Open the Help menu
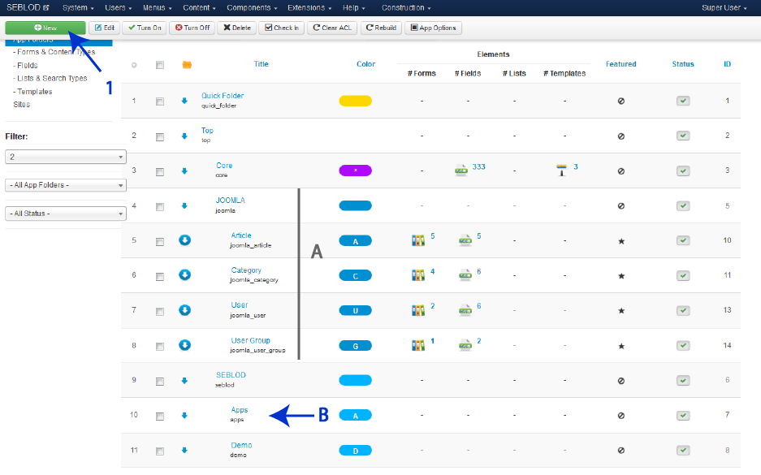The image size is (761, 475). click(x=354, y=8)
